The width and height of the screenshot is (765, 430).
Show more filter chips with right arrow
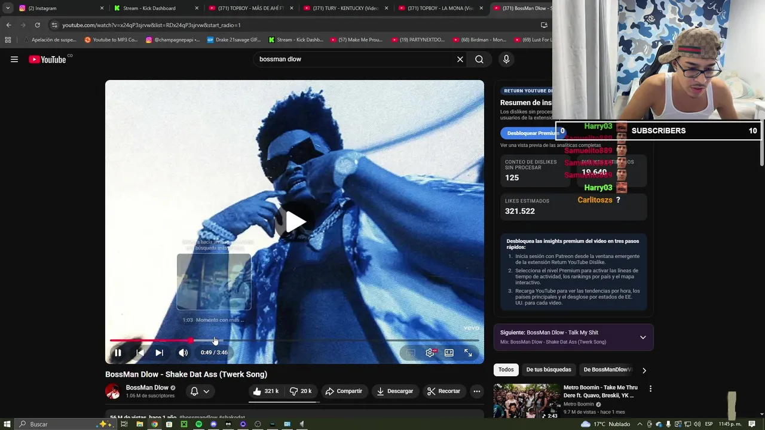(644, 370)
